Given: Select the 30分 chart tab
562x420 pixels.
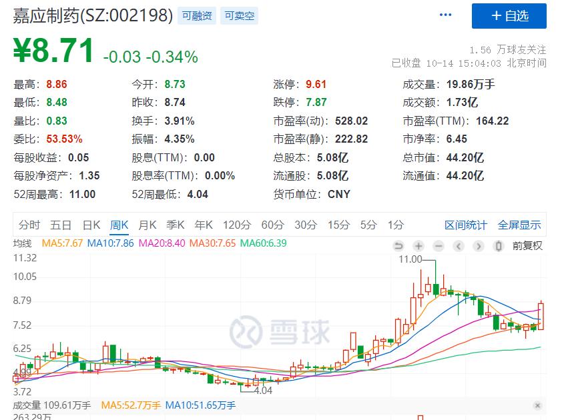Looking at the screenshot, I should tap(306, 225).
